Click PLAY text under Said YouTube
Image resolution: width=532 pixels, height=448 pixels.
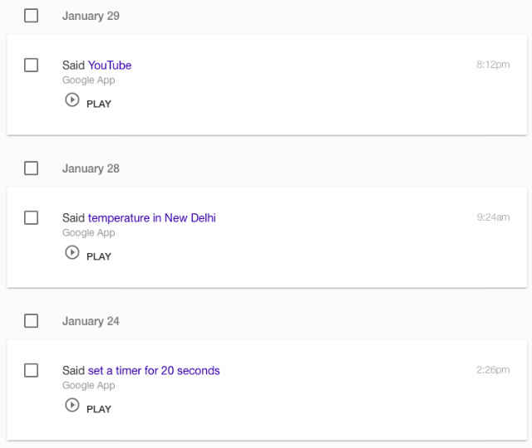pyautogui.click(x=99, y=104)
